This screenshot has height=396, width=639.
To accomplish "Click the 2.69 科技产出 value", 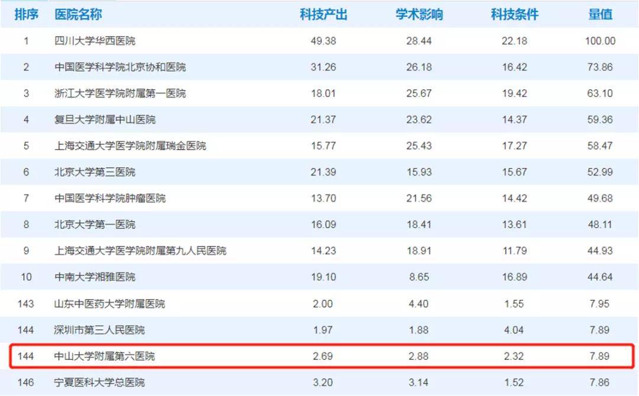I will tap(323, 356).
